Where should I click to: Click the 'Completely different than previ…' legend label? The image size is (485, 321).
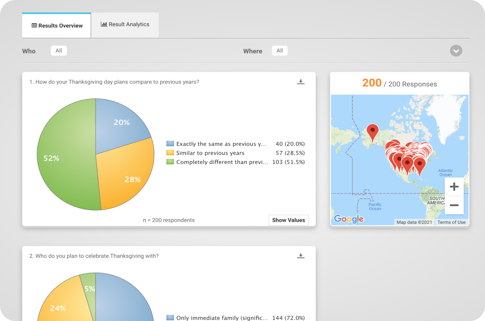point(222,162)
